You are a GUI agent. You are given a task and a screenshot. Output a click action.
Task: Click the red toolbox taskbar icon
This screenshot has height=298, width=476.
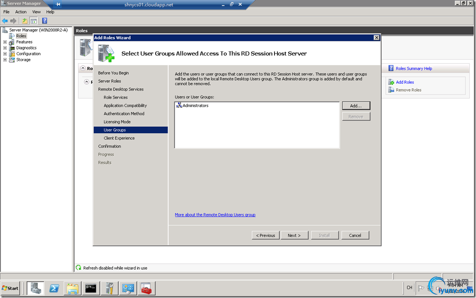146,288
